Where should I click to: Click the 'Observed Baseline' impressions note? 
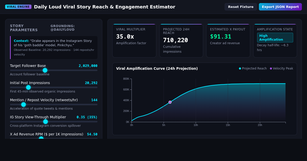pyautogui.click(x=54, y=52)
